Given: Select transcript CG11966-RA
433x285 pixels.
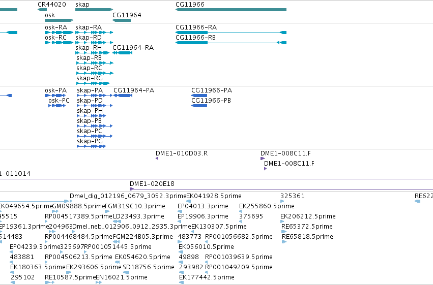Looking at the screenshot, I should (231, 33).
